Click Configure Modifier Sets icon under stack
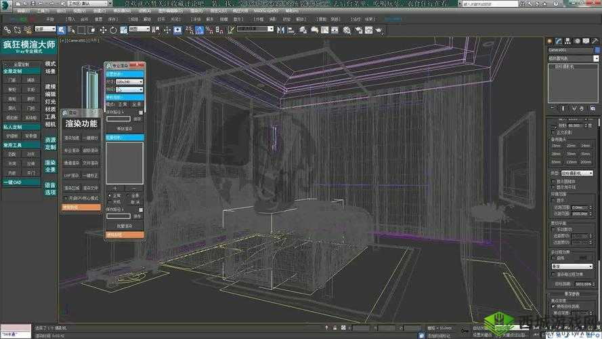This screenshot has width=602, height=339. (x=593, y=108)
